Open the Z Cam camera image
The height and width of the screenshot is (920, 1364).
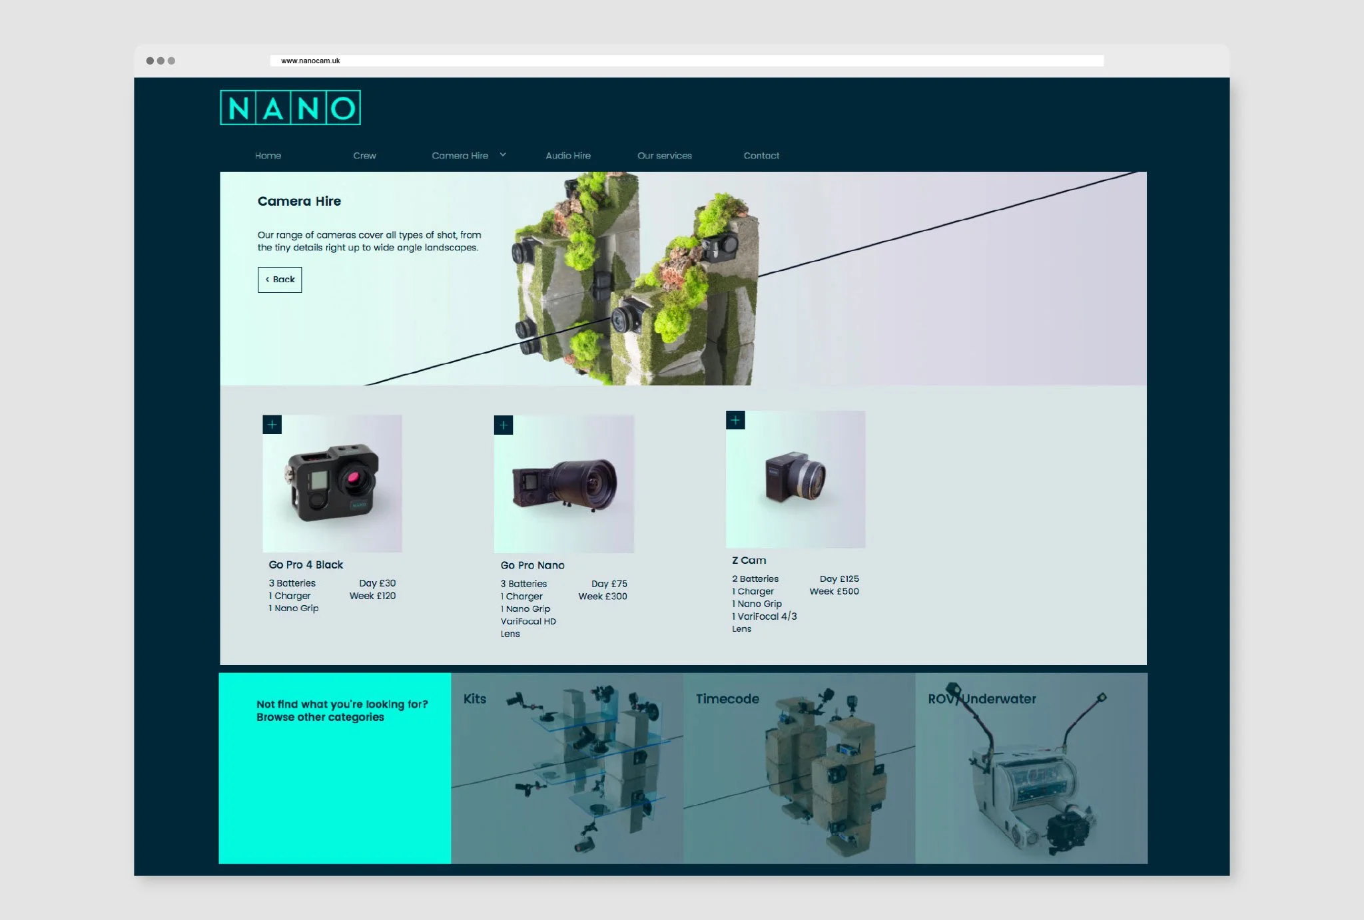[x=796, y=479]
